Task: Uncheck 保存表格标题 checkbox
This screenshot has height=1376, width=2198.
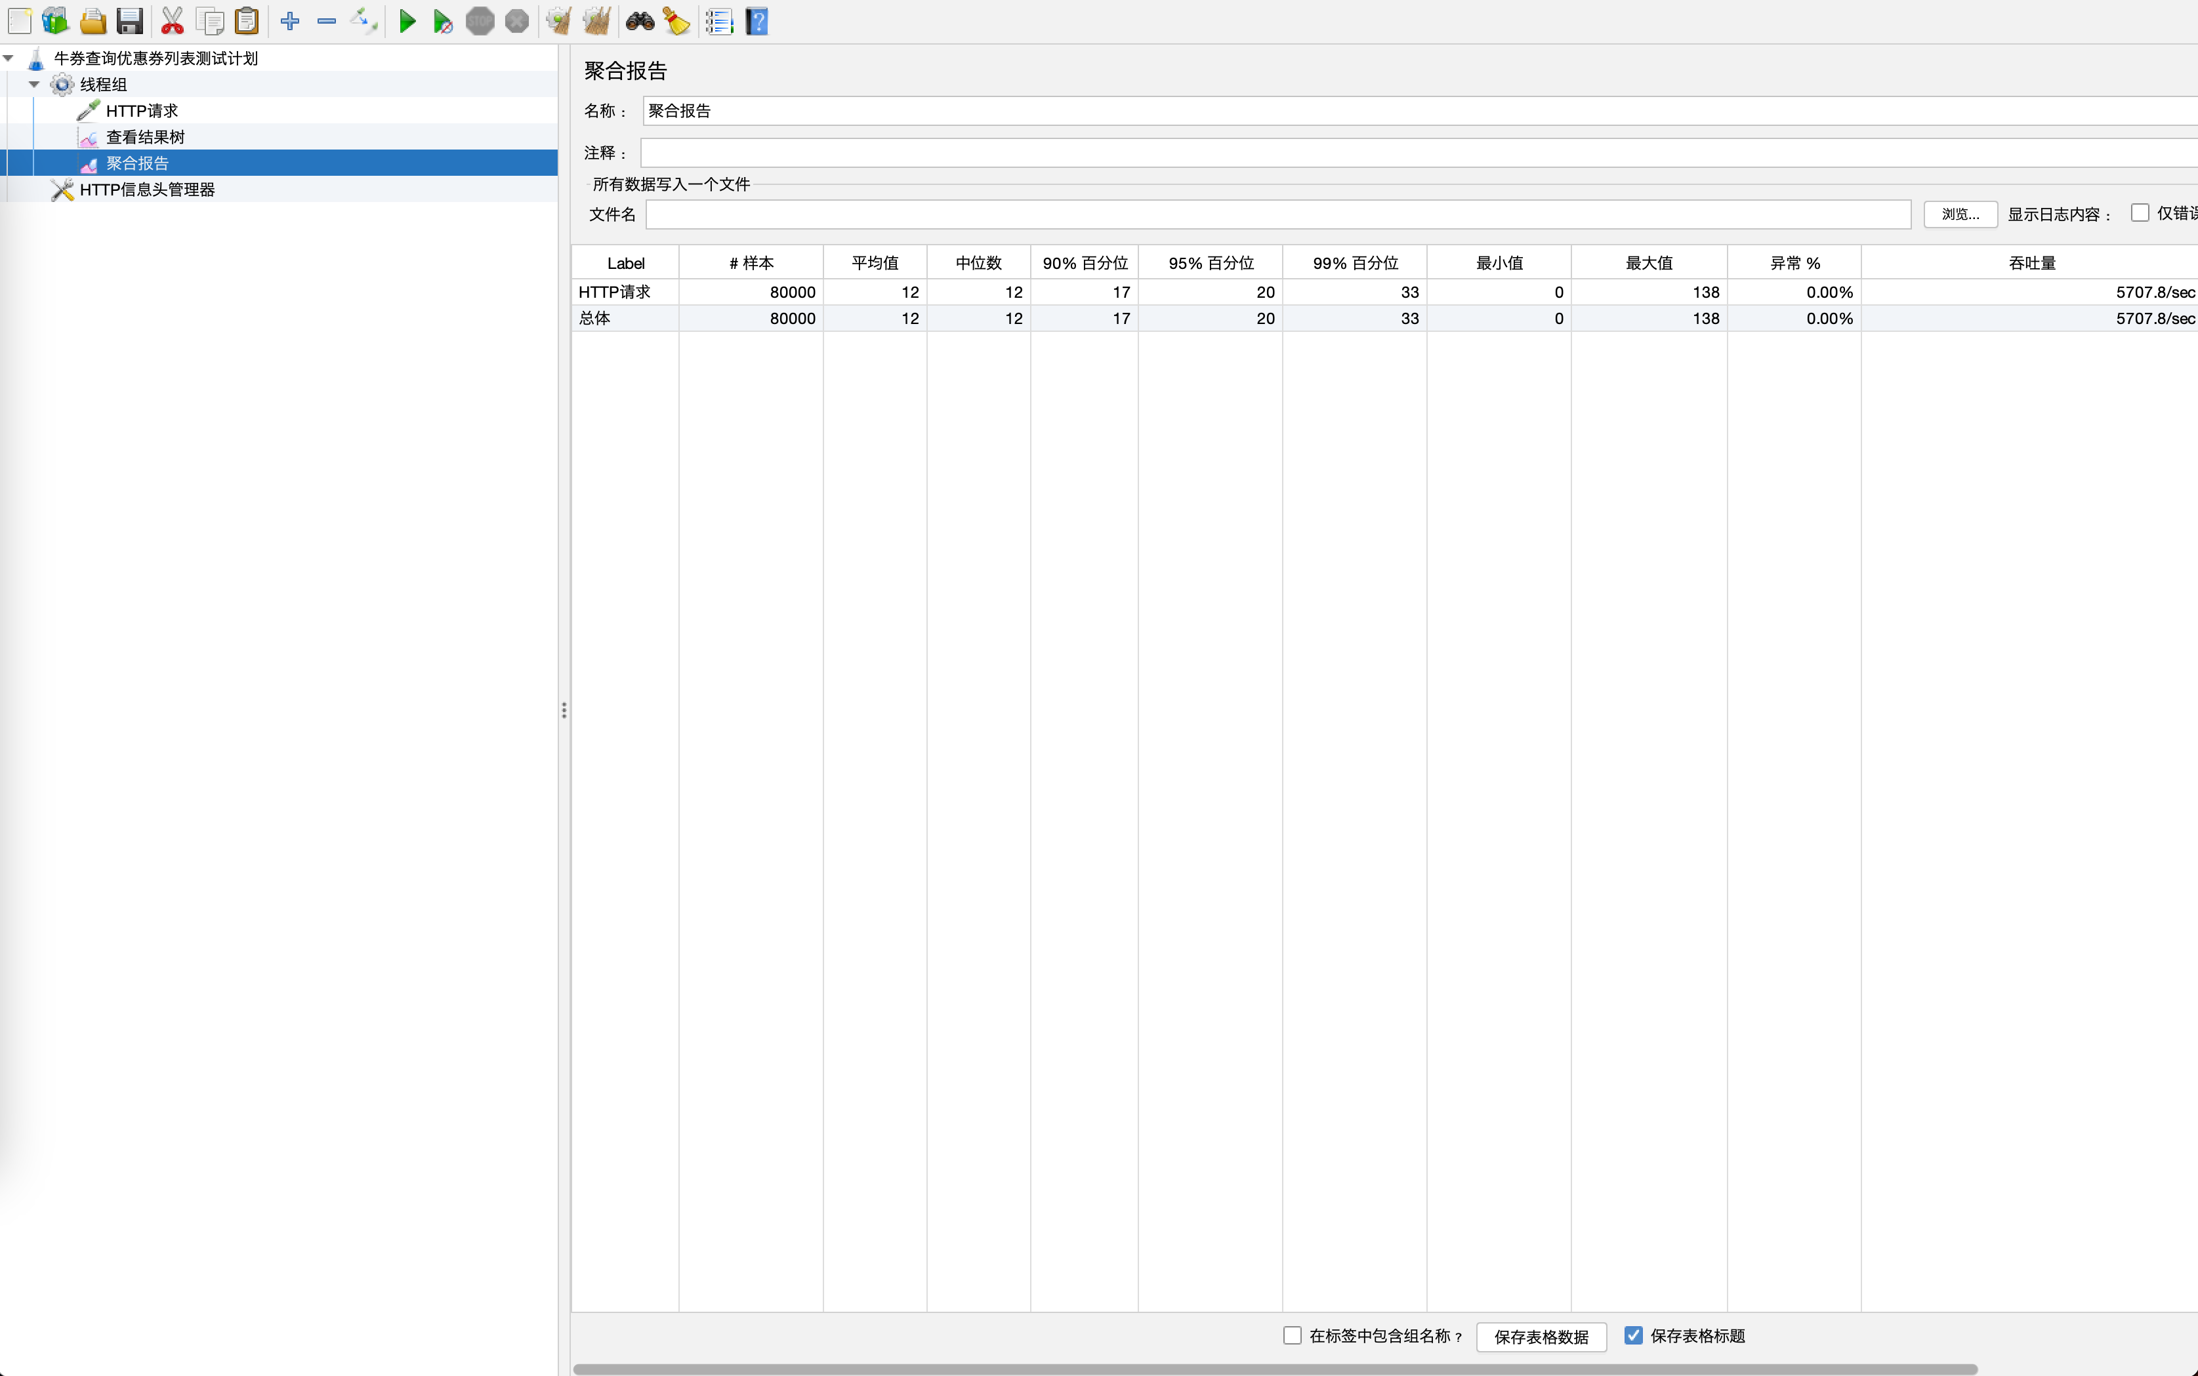Action: 1634,1335
